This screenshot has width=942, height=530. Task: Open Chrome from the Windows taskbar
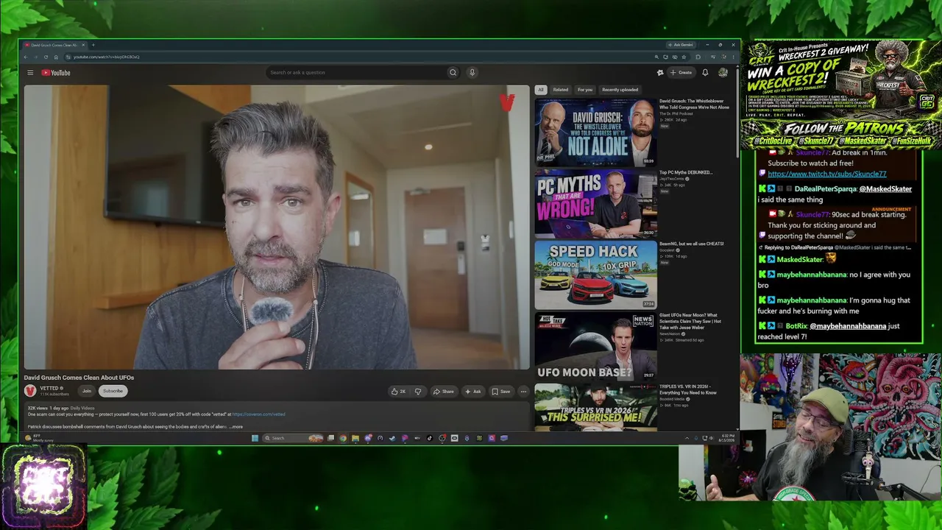(x=343, y=438)
